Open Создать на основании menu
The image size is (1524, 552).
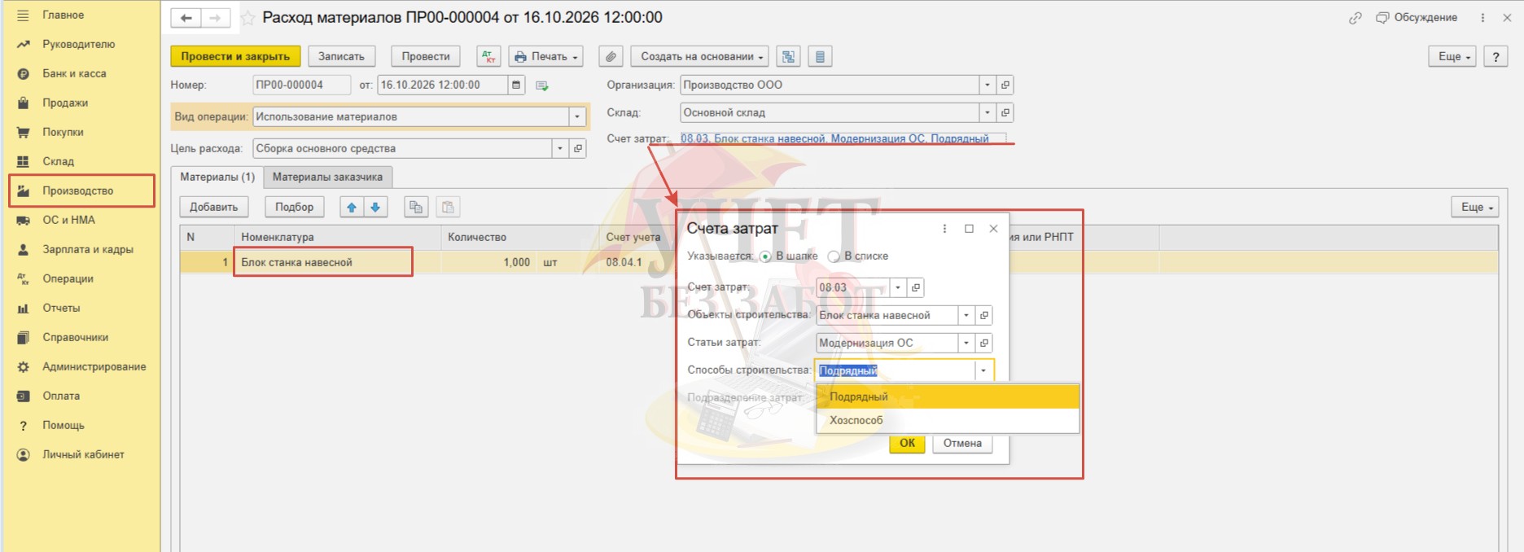[x=700, y=56]
